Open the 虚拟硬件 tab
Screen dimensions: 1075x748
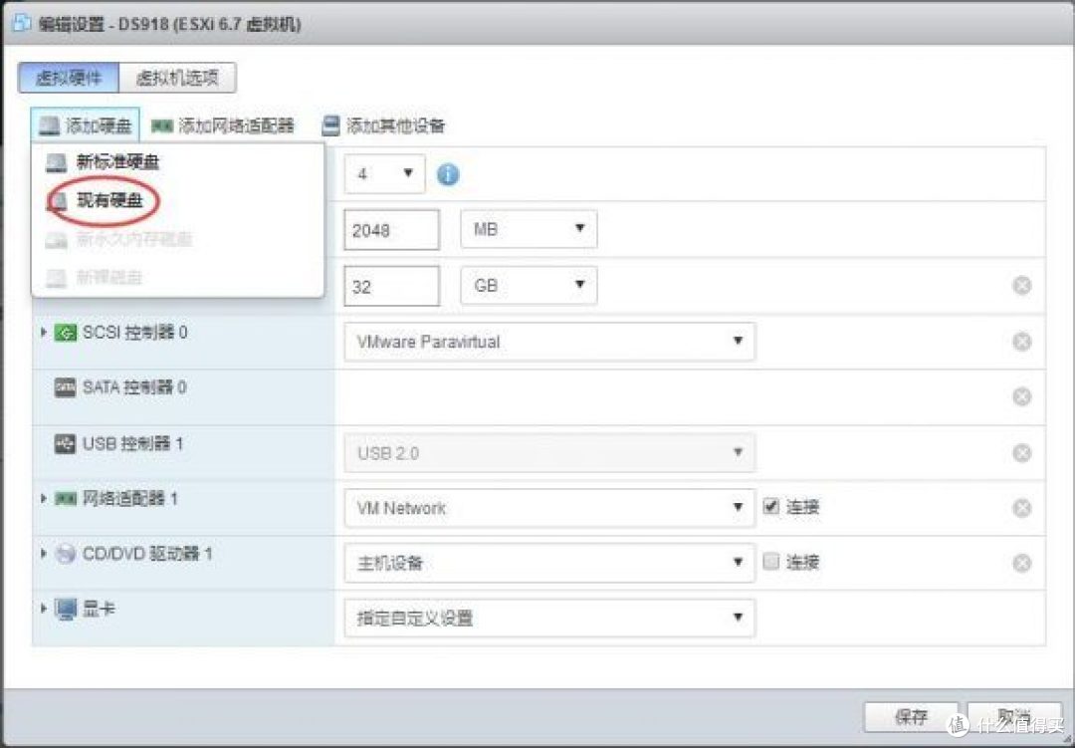[69, 78]
